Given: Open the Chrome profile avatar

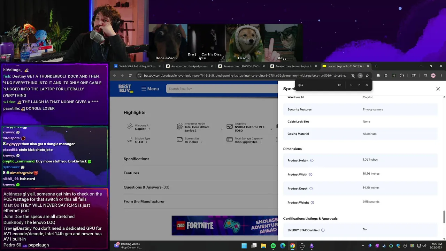Looking at the screenshot, I should pos(433,76).
